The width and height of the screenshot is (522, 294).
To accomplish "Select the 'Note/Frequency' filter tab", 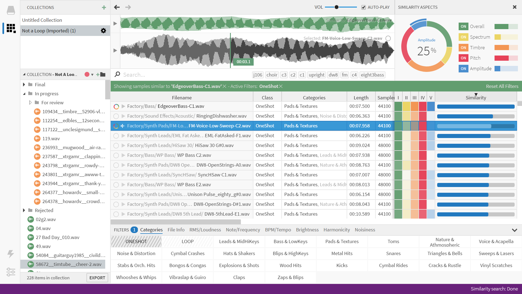I will (243, 230).
